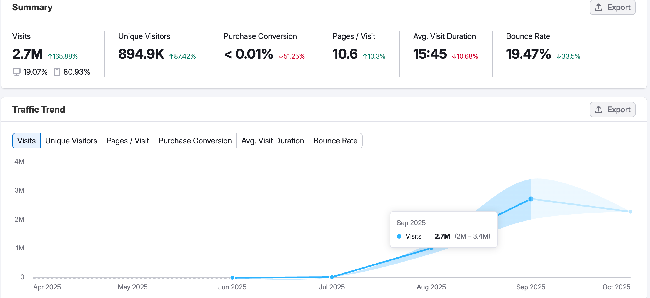The width and height of the screenshot is (650, 298).
Task: Click the Export button in Summary
Action: (612, 8)
